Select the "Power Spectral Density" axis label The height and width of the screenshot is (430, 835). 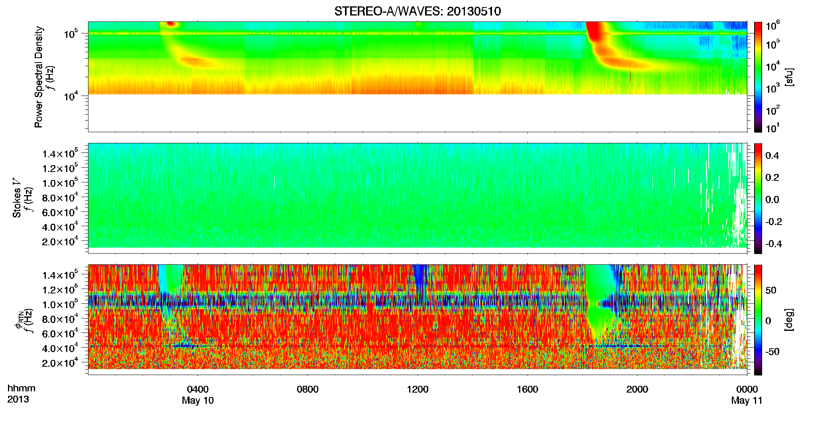[39, 77]
